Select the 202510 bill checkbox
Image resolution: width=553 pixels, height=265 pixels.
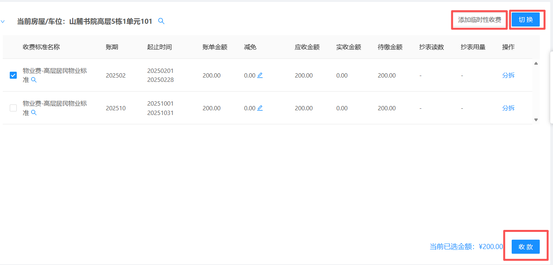click(x=13, y=108)
